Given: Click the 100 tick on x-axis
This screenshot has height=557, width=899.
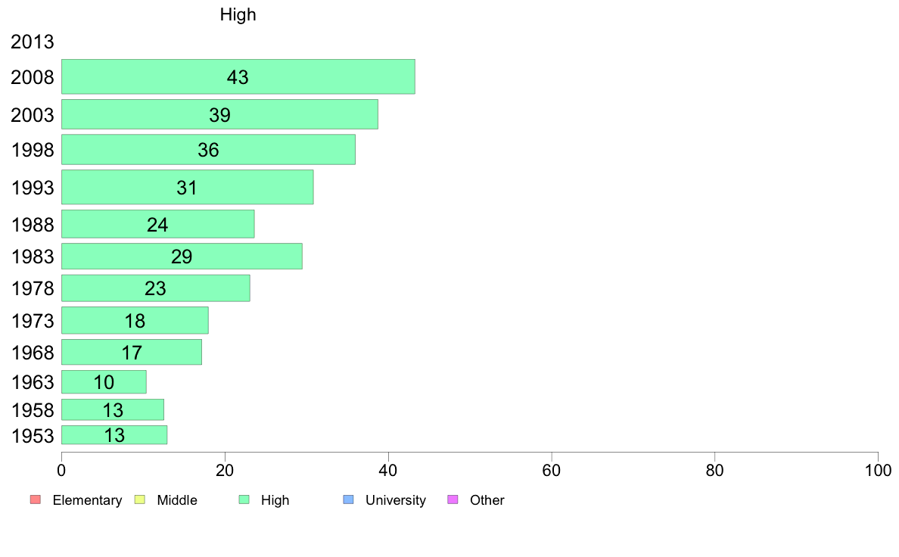Looking at the screenshot, I should 878,471.
